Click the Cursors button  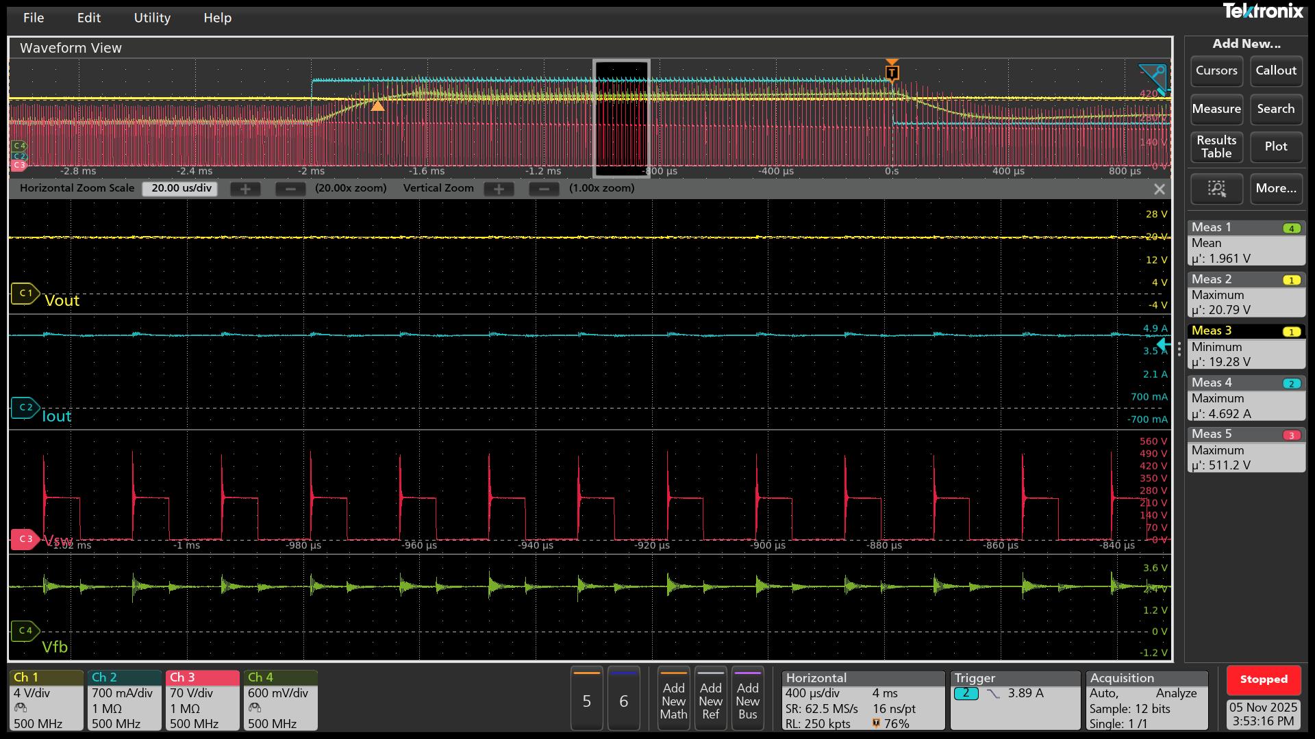1216,71
